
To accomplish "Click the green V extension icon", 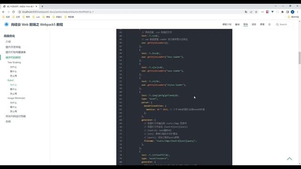I will coord(272,12).
